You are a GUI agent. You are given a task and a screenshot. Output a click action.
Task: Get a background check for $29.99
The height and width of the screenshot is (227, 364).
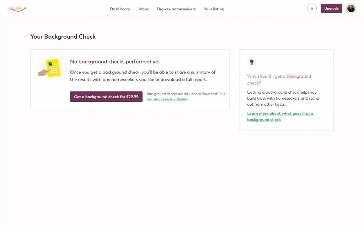tap(106, 96)
